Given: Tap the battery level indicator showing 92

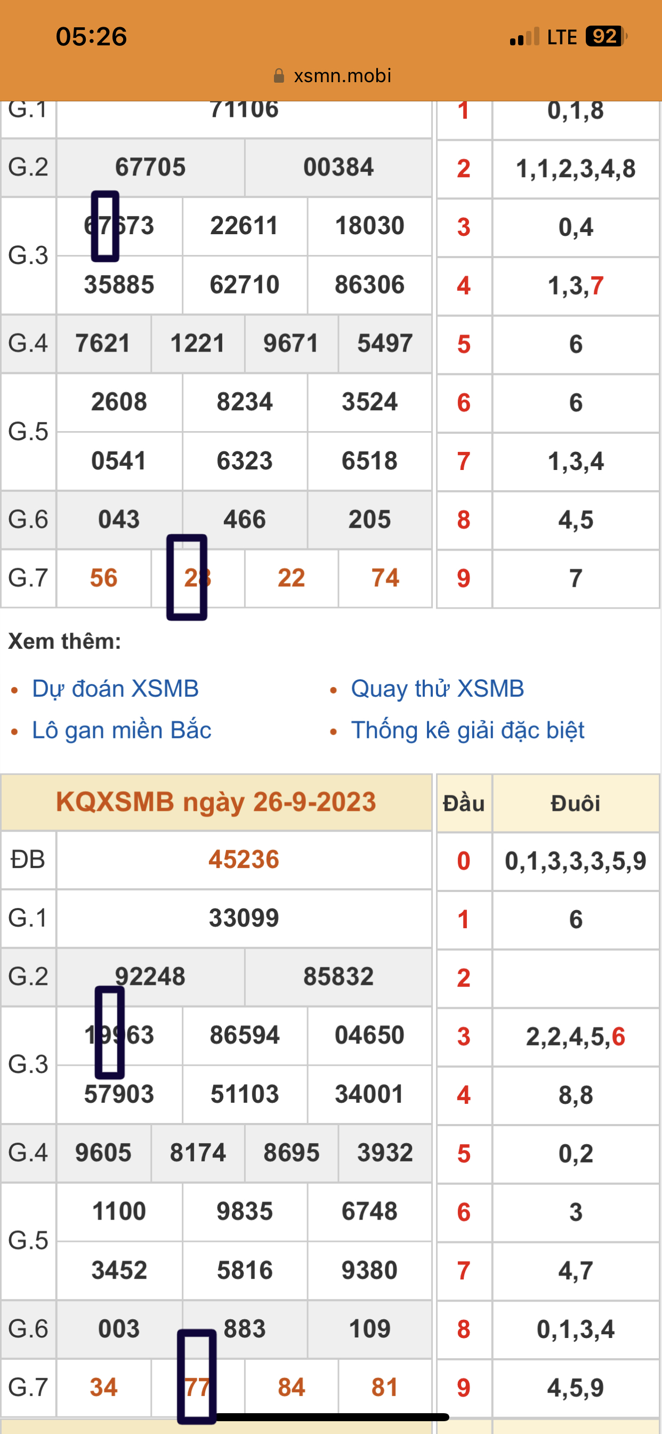Looking at the screenshot, I should (606, 37).
